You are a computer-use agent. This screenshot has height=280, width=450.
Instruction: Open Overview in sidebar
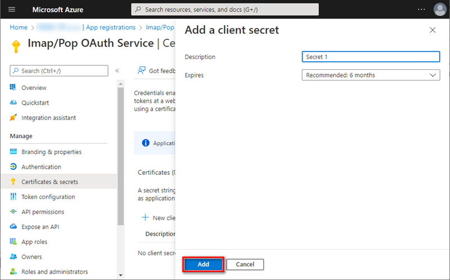point(34,88)
